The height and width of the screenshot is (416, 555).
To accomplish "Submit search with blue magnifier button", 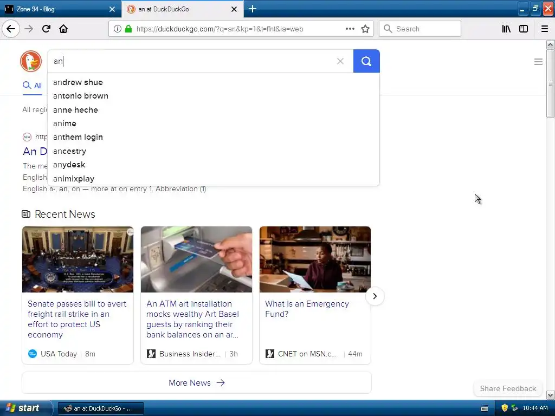I will point(366,61).
